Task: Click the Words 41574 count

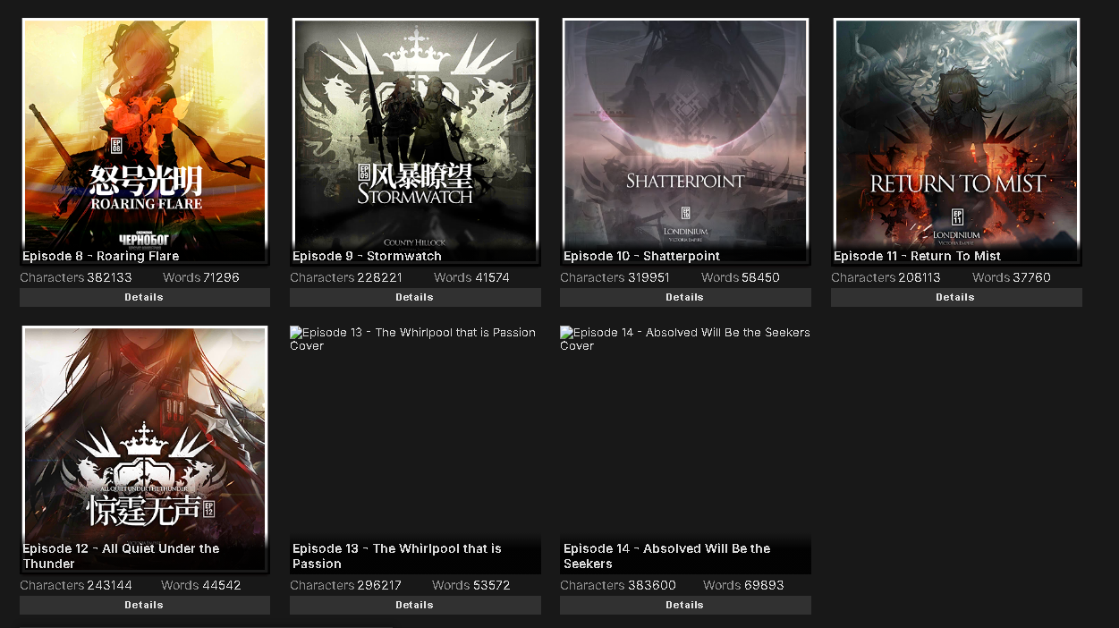Action: 471,277
